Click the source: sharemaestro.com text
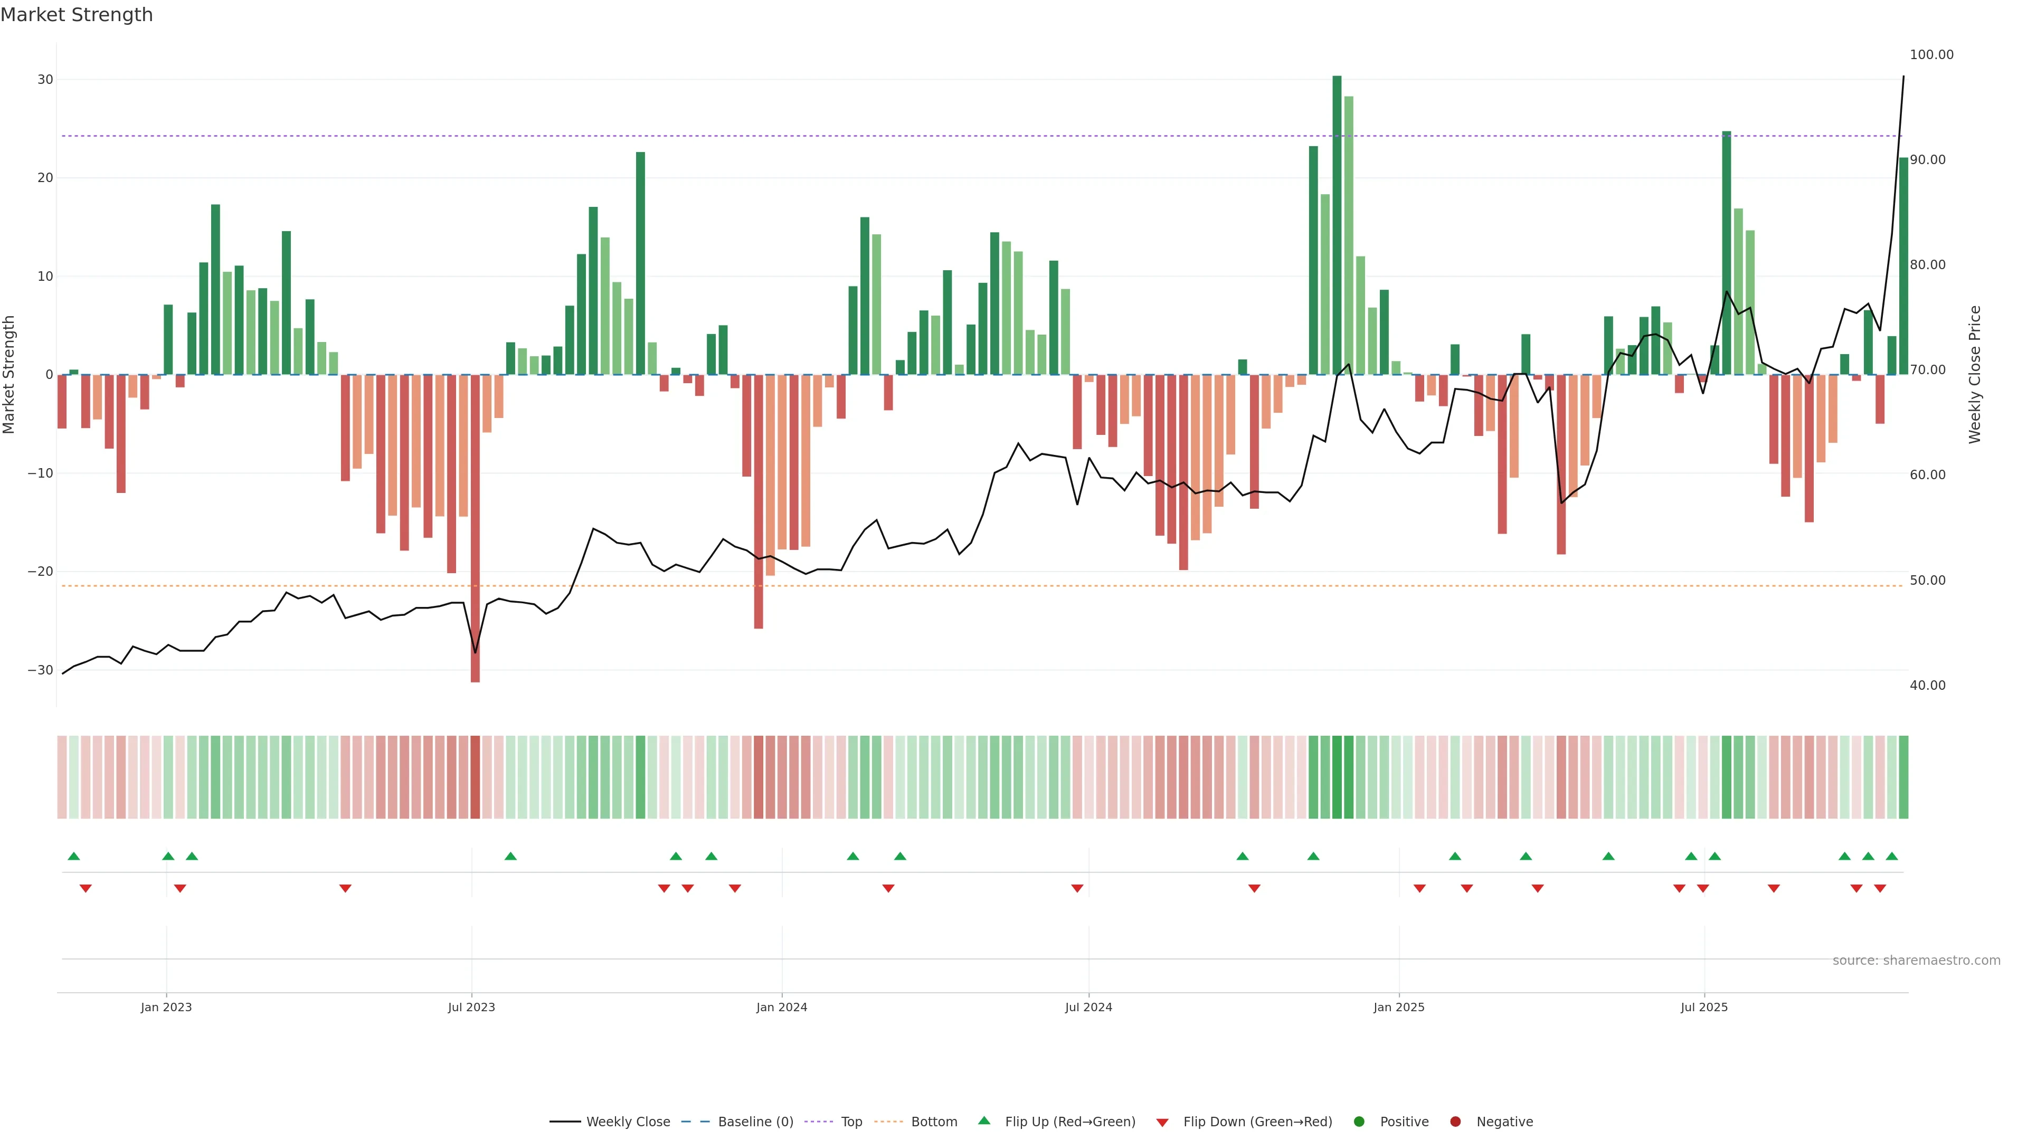Viewport: 2027px width, 1140px height. click(1916, 961)
